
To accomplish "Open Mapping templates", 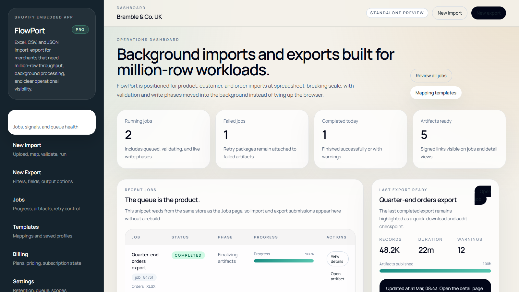I will tap(436, 93).
